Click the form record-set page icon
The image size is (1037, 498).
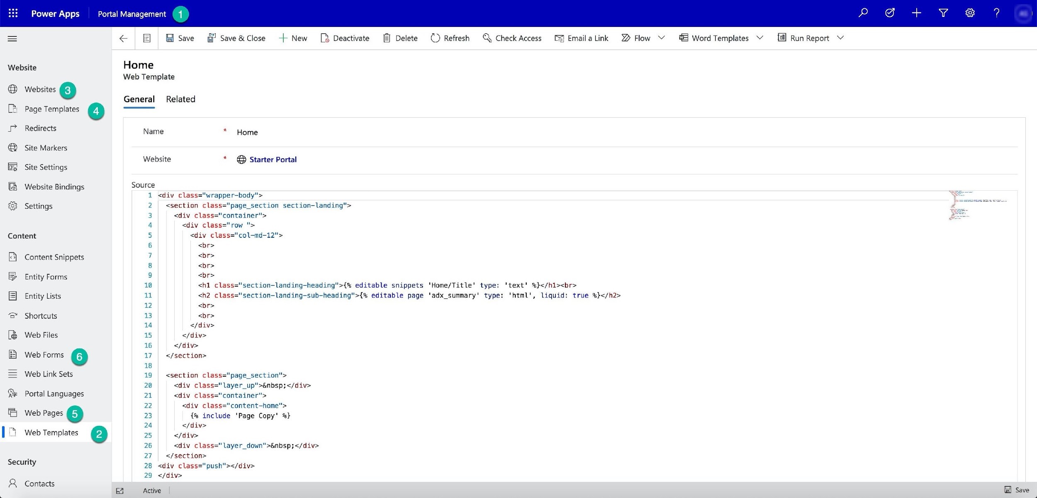pyautogui.click(x=147, y=38)
